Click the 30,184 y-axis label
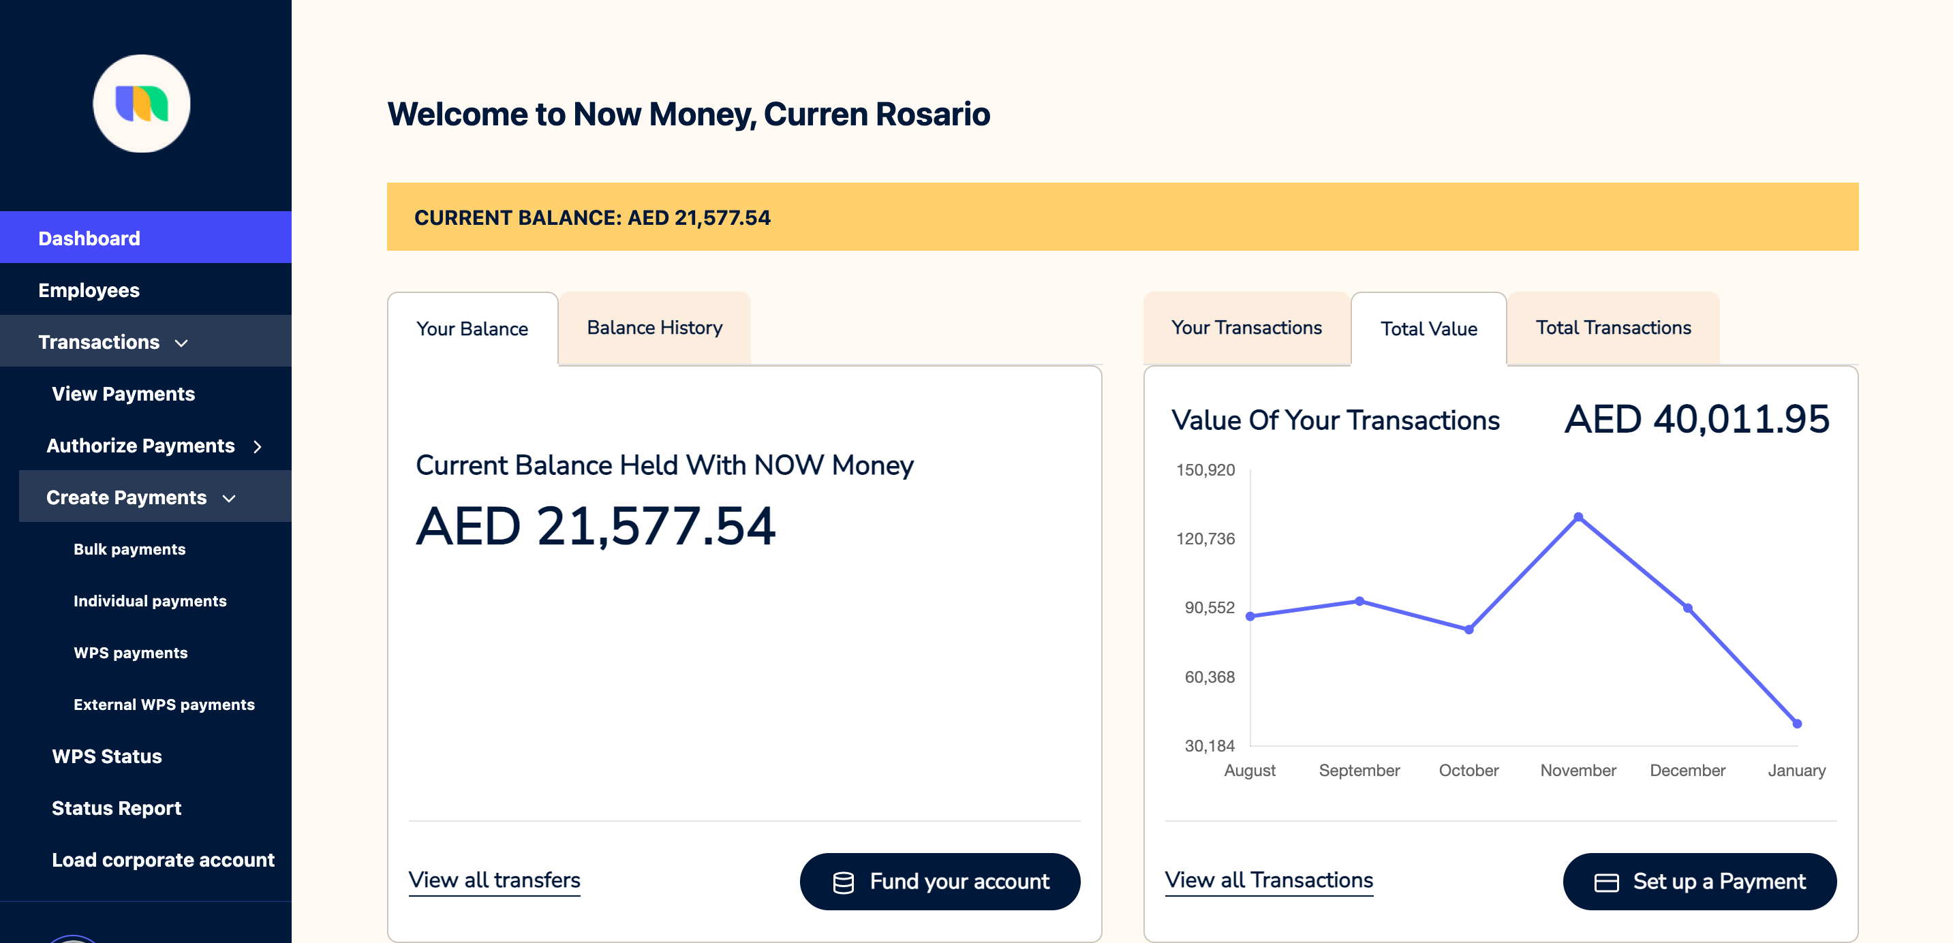 pyautogui.click(x=1210, y=746)
